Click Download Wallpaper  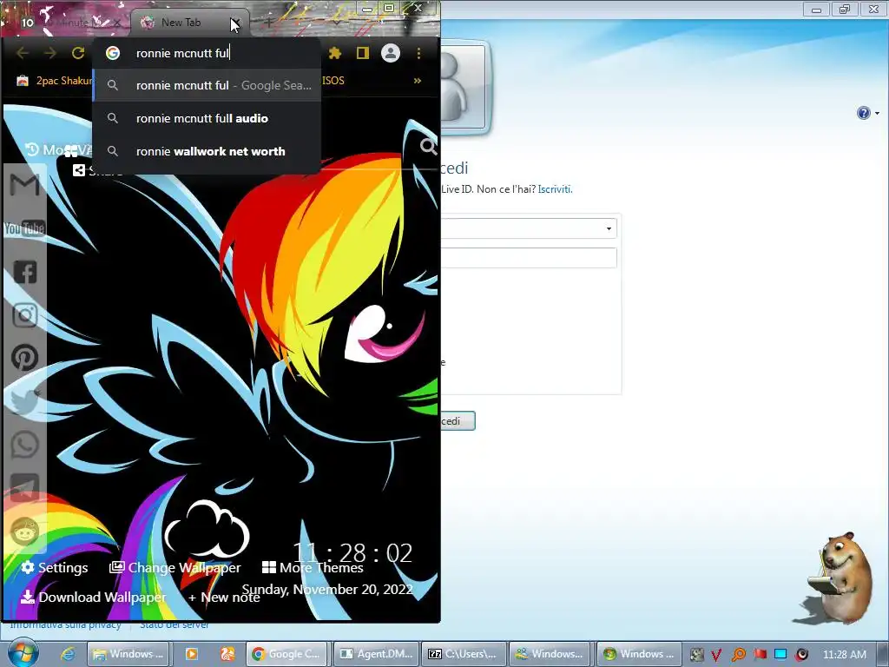[94, 598]
